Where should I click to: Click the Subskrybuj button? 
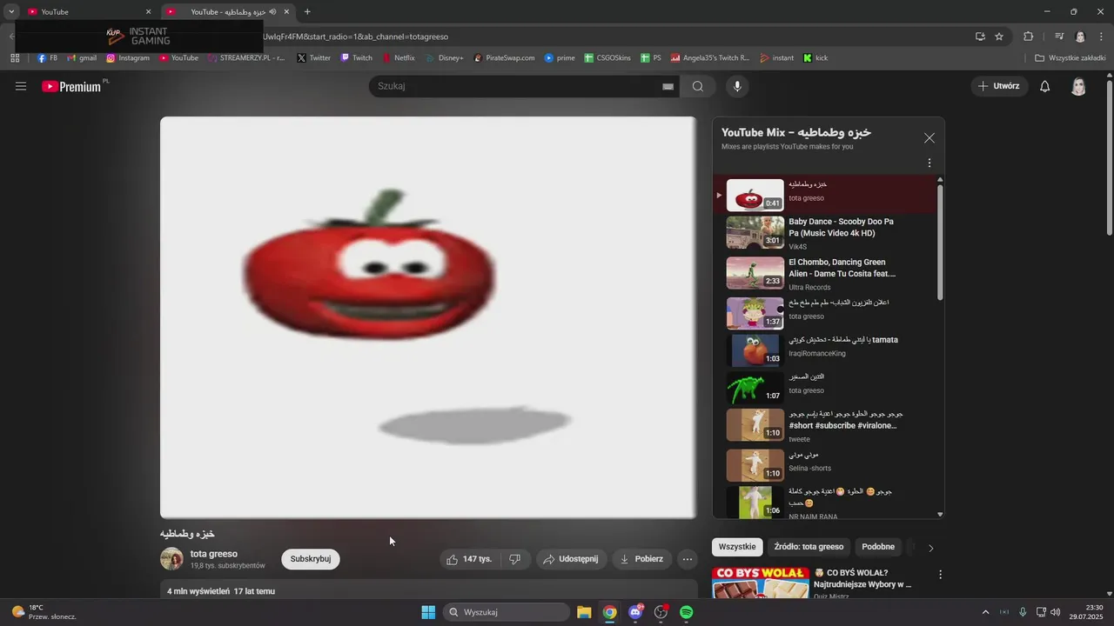click(x=311, y=559)
